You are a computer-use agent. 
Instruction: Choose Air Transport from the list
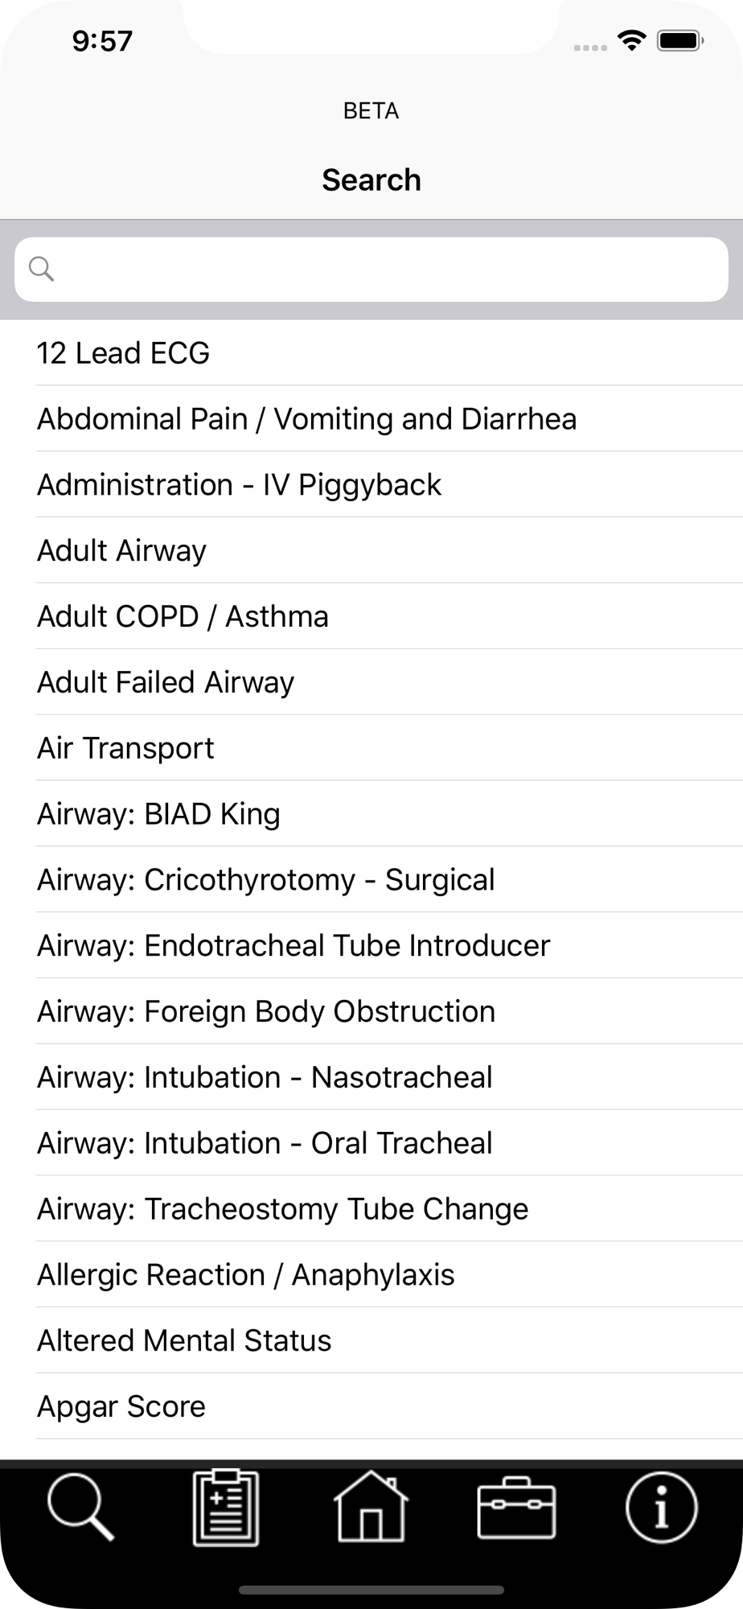[371, 748]
